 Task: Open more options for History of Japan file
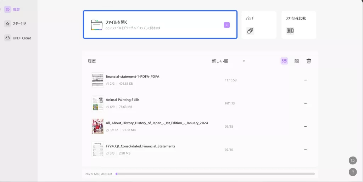pos(305,127)
